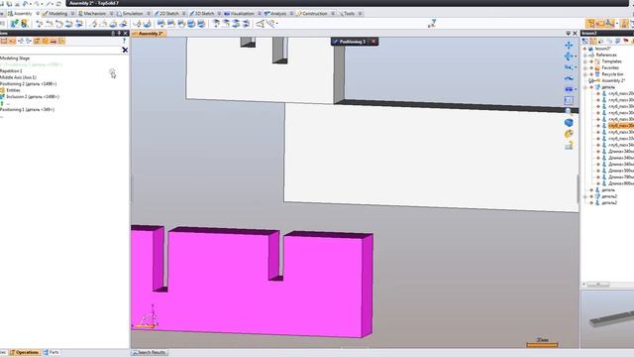The height and width of the screenshot is (357, 634).
Task: Switch to the Operations bottom tab
Action: (25, 353)
